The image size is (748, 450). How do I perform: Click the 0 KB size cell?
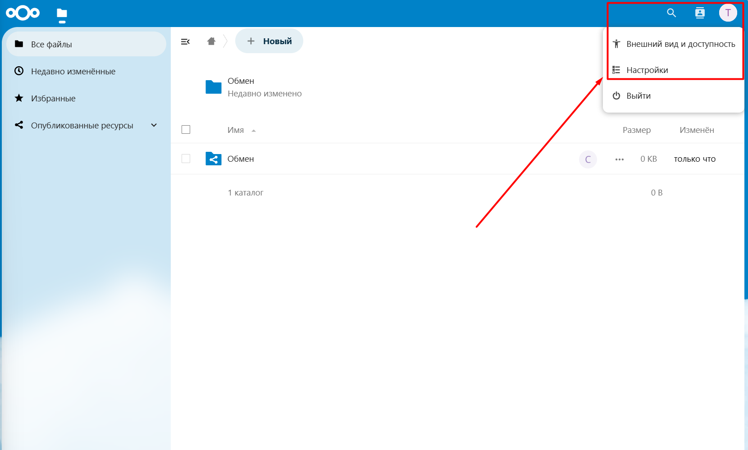648,159
